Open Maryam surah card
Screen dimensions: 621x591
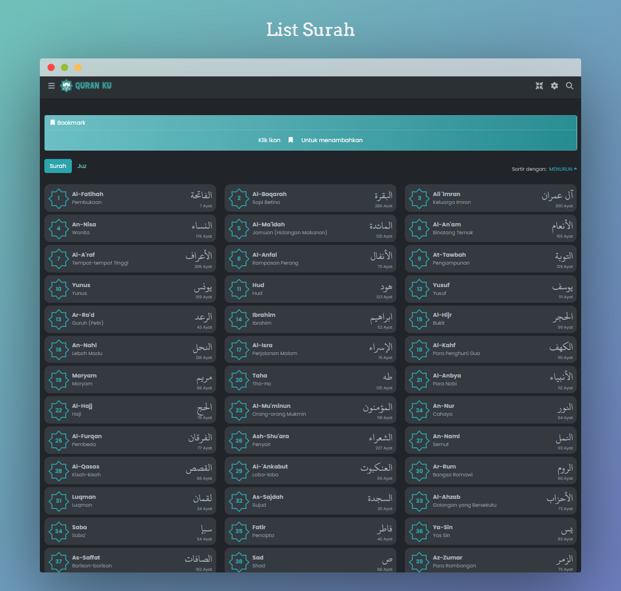pos(130,380)
